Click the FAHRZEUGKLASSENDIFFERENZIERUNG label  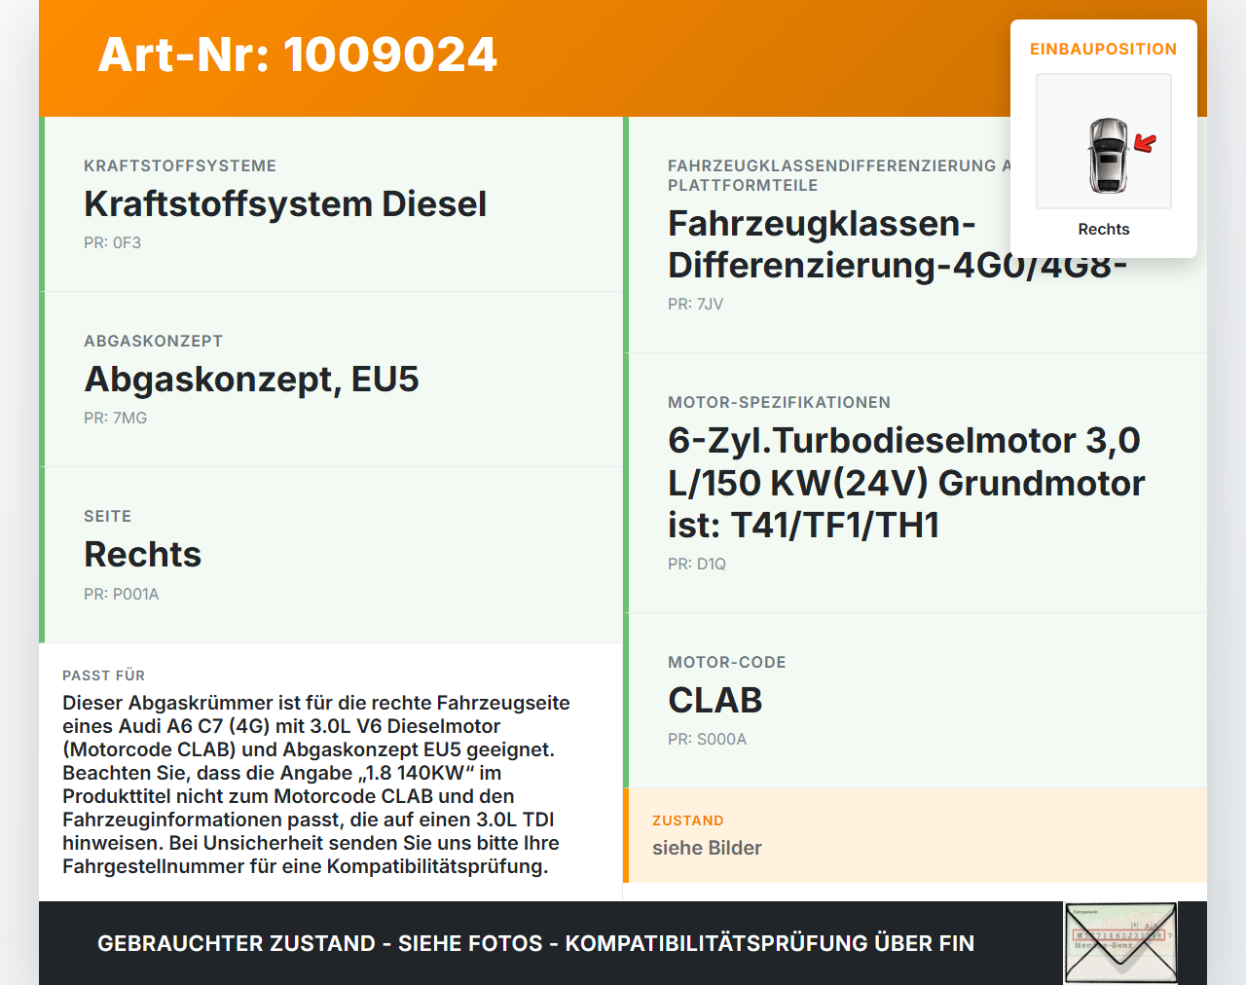pyautogui.click(x=839, y=175)
